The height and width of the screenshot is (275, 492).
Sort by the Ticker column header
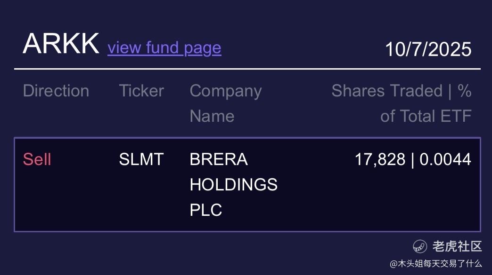pos(141,91)
